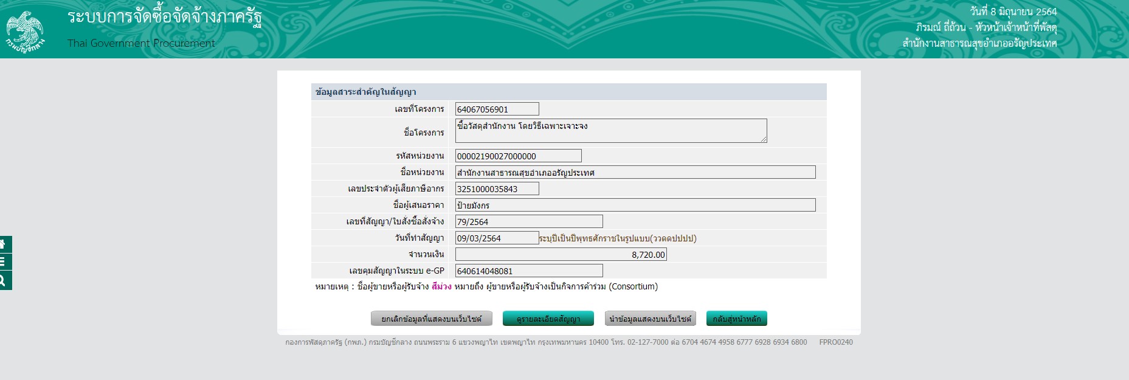
Task: Click the นำข้อมูลแสดงบนเว็บไซต์ button
Action: (x=650, y=319)
